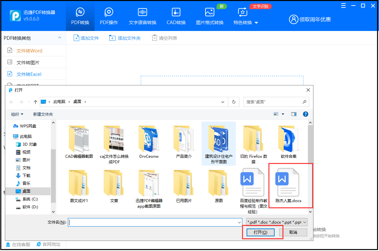Expand the address bar history dropdown
The image size is (379, 251).
tap(223, 102)
